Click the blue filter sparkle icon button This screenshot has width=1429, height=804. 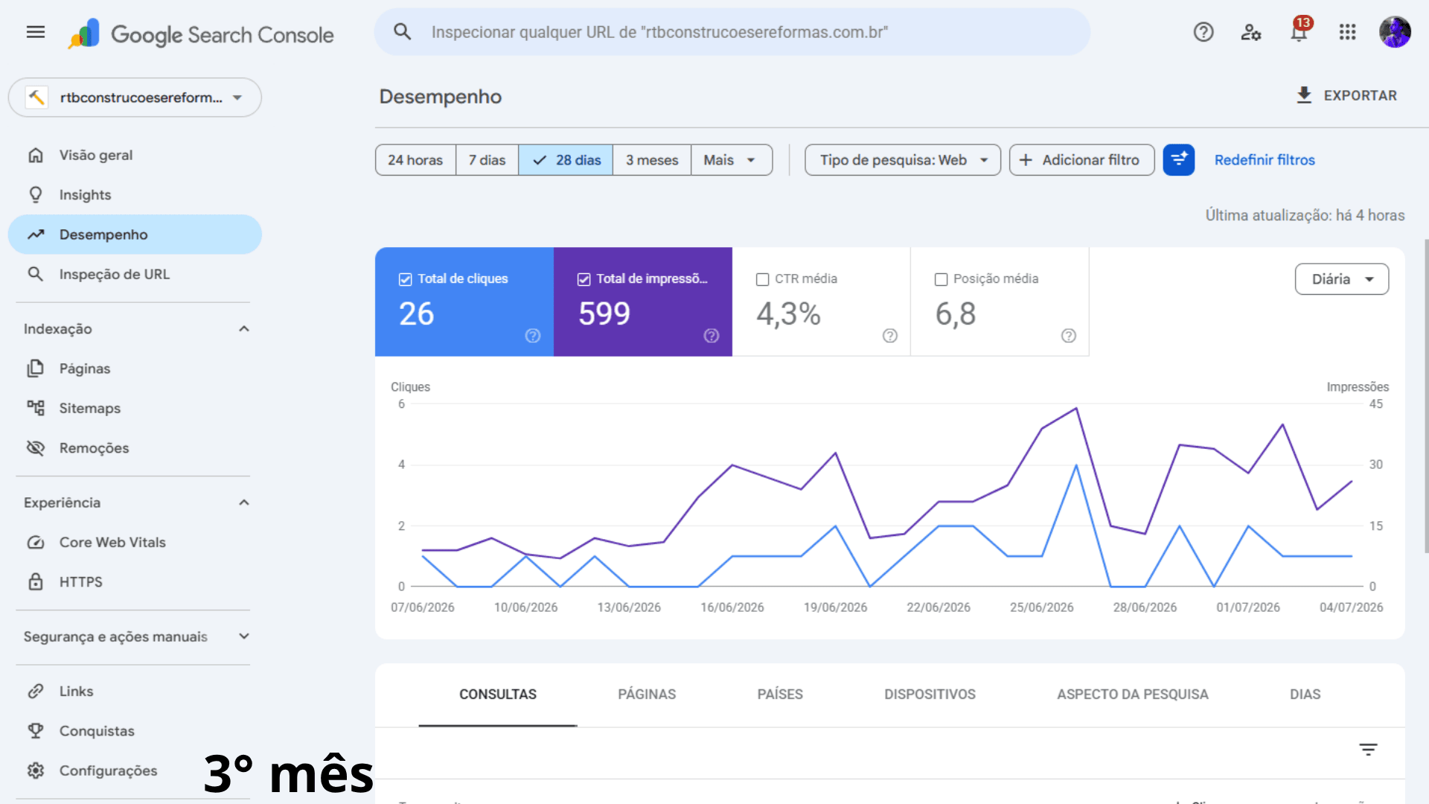pyautogui.click(x=1179, y=160)
